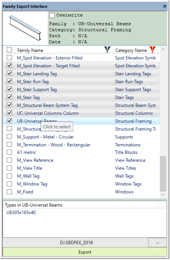The height and width of the screenshot is (260, 170).
Task: Check the Structural Framing Tags row checkbox
Action: [x=9, y=129]
